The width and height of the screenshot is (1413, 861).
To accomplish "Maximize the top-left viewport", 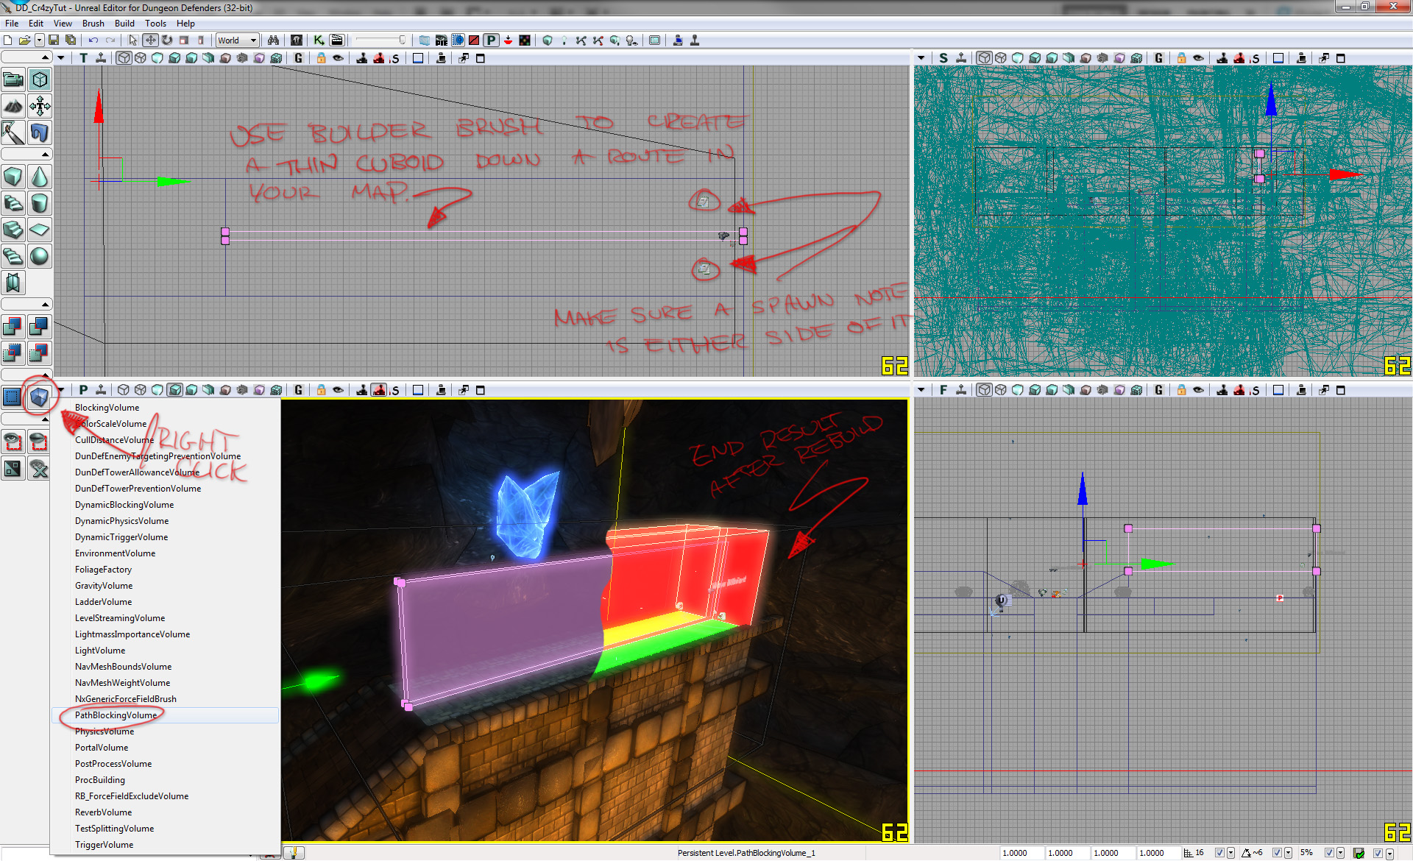I will [481, 58].
